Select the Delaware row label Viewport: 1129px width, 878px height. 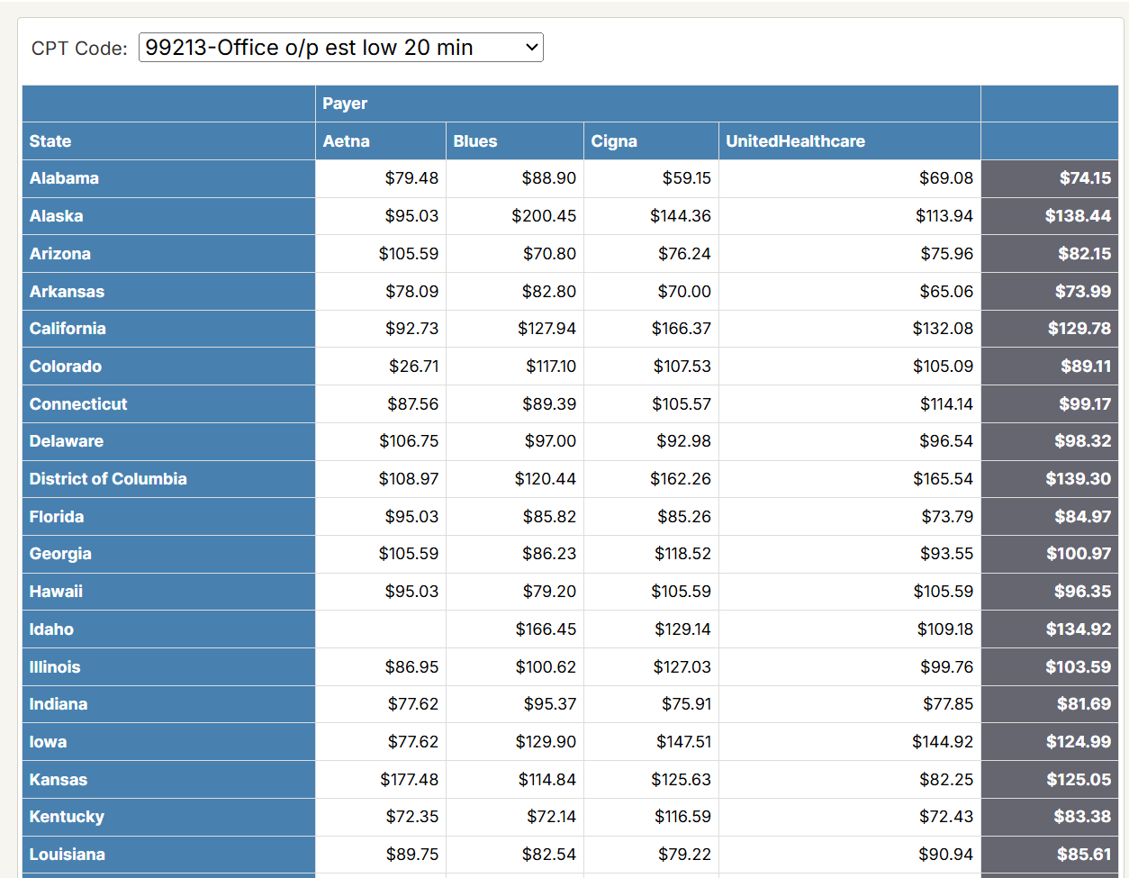coord(169,441)
